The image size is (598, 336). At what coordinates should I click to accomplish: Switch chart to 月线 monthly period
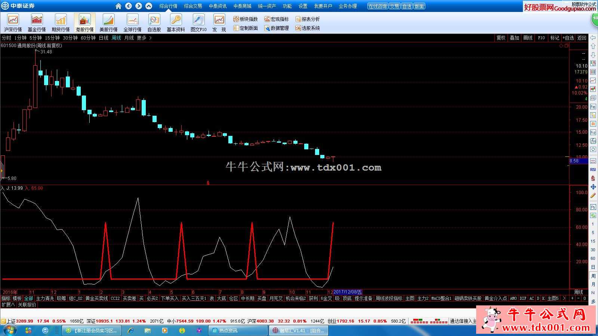pyautogui.click(x=129, y=38)
